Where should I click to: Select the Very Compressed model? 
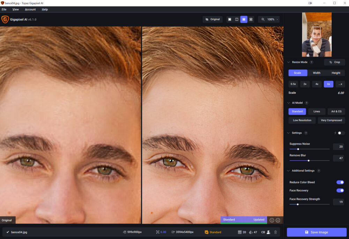[x=332, y=120]
